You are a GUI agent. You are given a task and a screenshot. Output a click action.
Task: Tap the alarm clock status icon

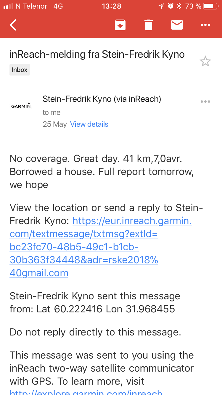point(170,6)
